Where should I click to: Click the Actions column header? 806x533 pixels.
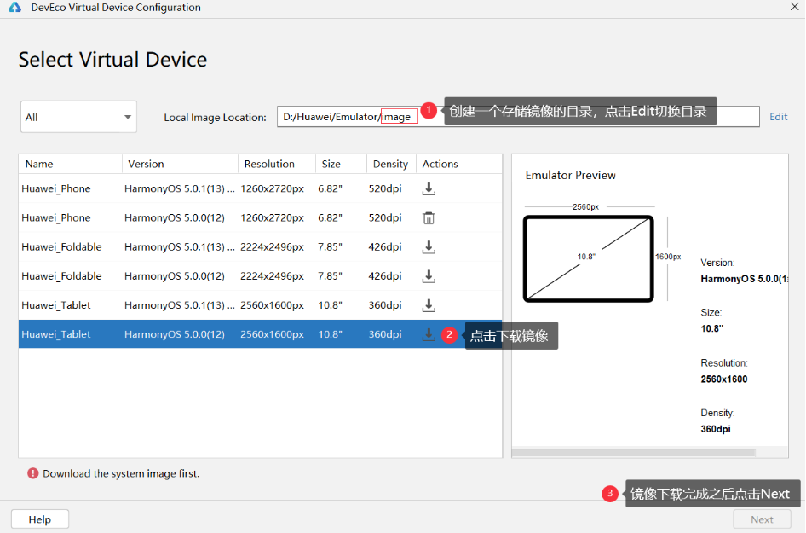pyautogui.click(x=459, y=164)
